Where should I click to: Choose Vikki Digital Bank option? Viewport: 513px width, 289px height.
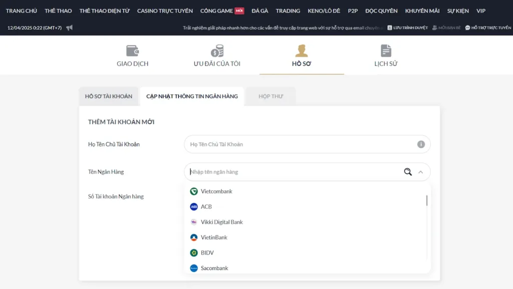[x=221, y=222]
